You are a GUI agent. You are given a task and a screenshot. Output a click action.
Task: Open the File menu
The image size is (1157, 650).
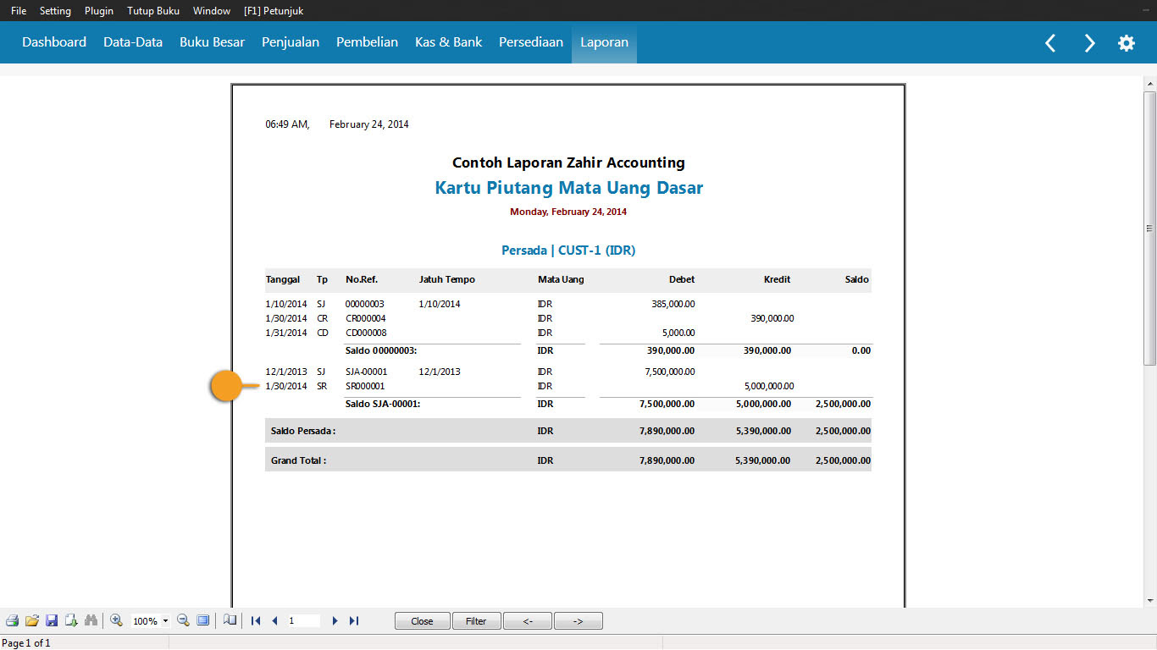(x=19, y=11)
